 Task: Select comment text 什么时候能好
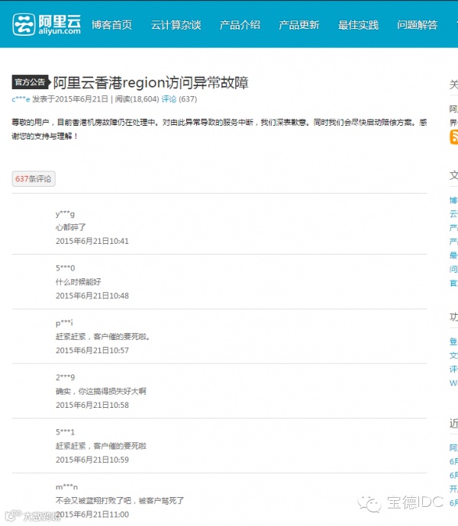[x=78, y=282]
